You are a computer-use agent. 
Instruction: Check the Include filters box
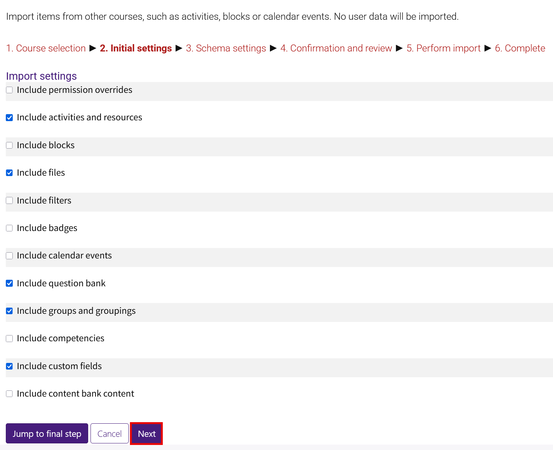tap(9, 200)
